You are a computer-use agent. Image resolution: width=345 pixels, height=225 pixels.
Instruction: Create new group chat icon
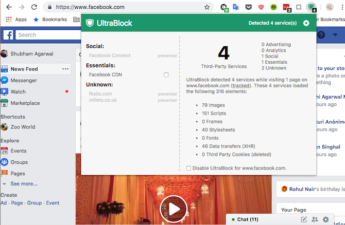[x=315, y=219]
